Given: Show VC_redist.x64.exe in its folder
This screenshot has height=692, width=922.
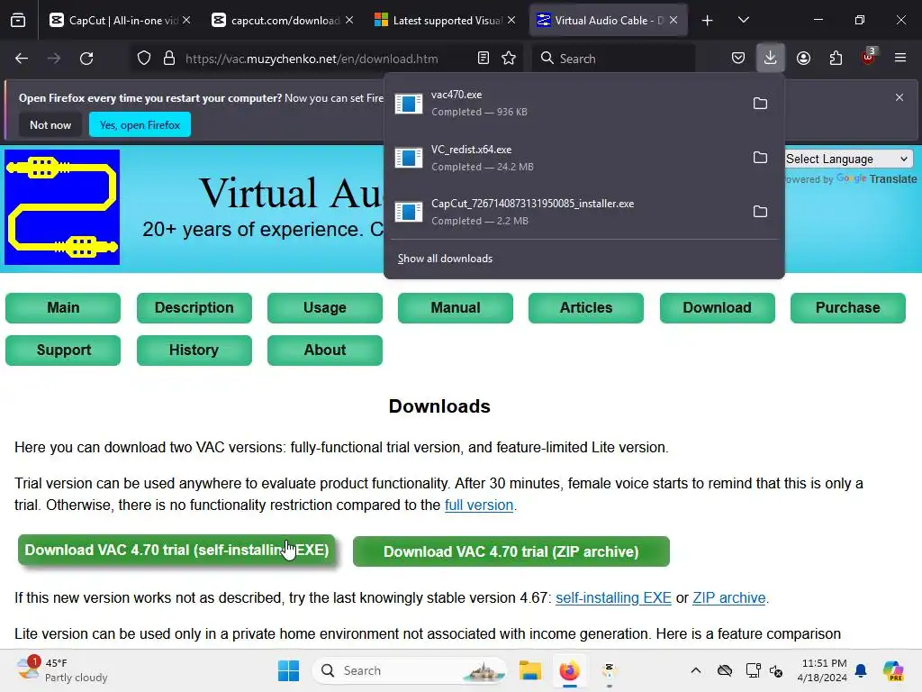Looking at the screenshot, I should [760, 158].
